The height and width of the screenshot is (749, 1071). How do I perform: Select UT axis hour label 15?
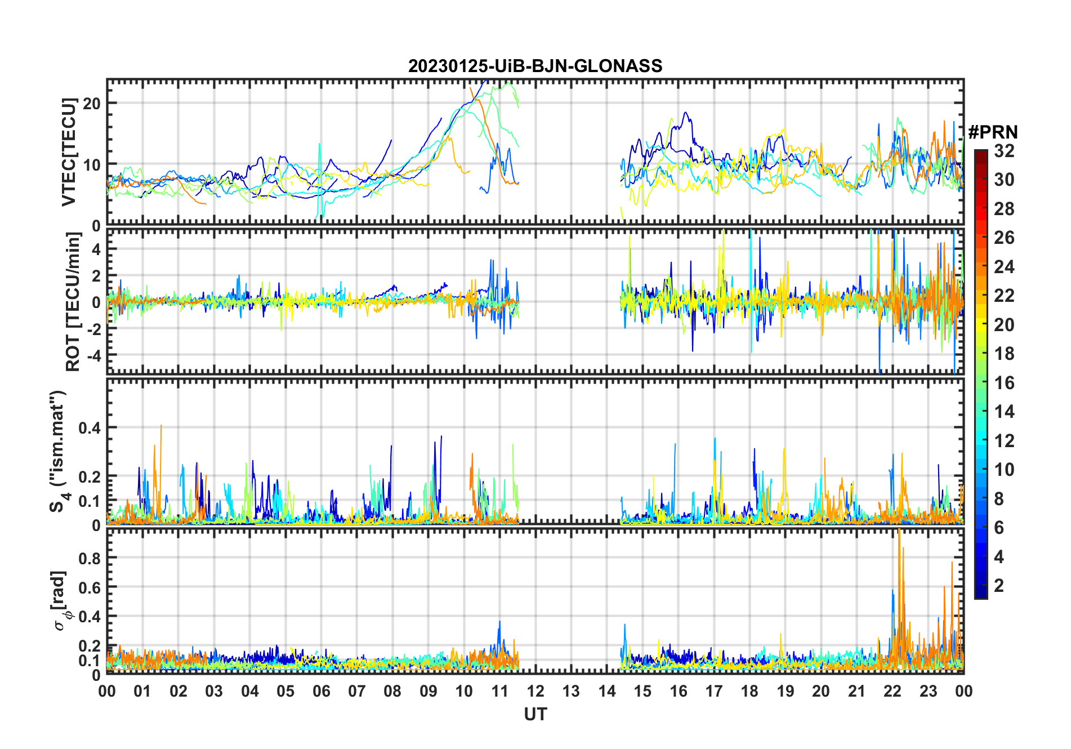click(x=642, y=691)
